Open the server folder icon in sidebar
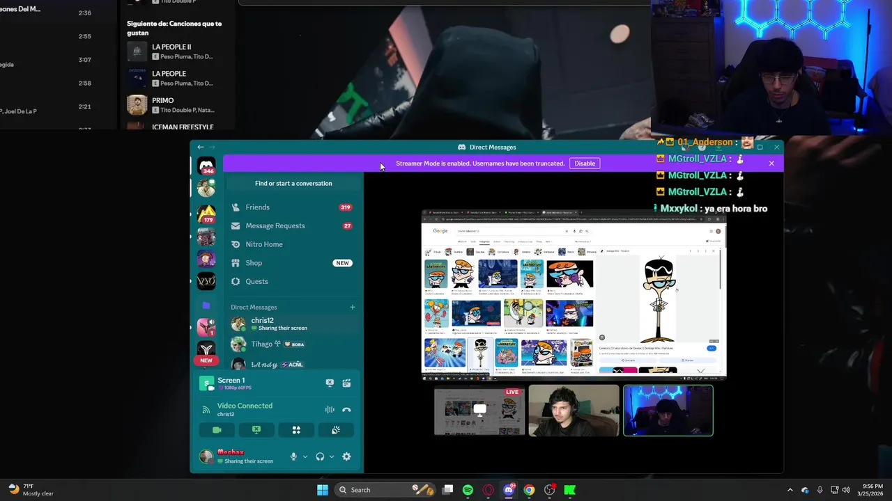 pyautogui.click(x=206, y=305)
